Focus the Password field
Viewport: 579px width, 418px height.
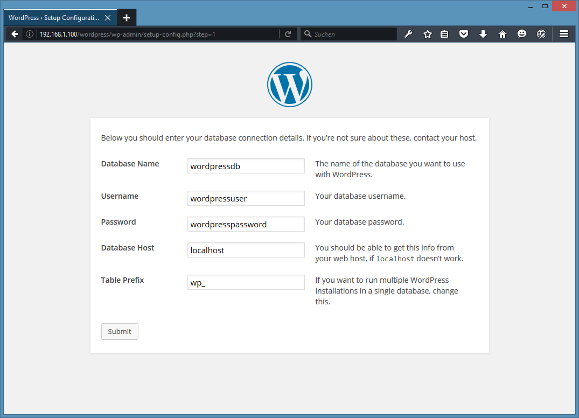pos(246,224)
